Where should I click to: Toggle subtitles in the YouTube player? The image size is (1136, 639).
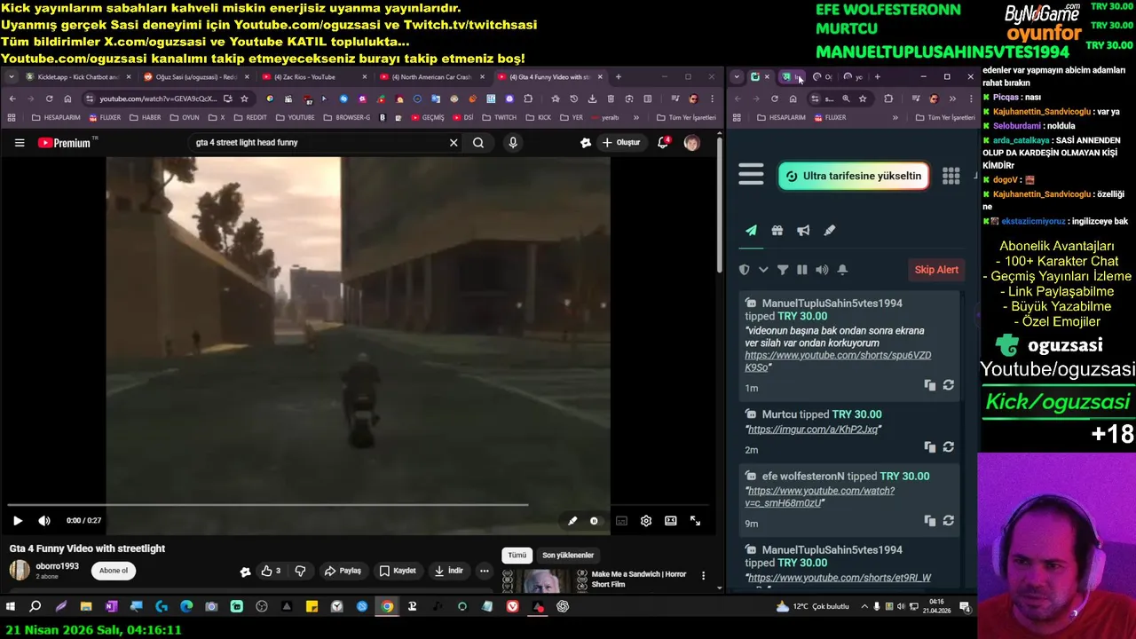621,521
